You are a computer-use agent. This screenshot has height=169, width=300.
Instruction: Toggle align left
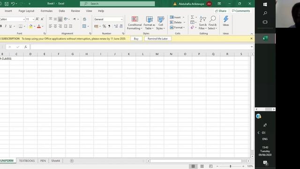pos(50,26)
